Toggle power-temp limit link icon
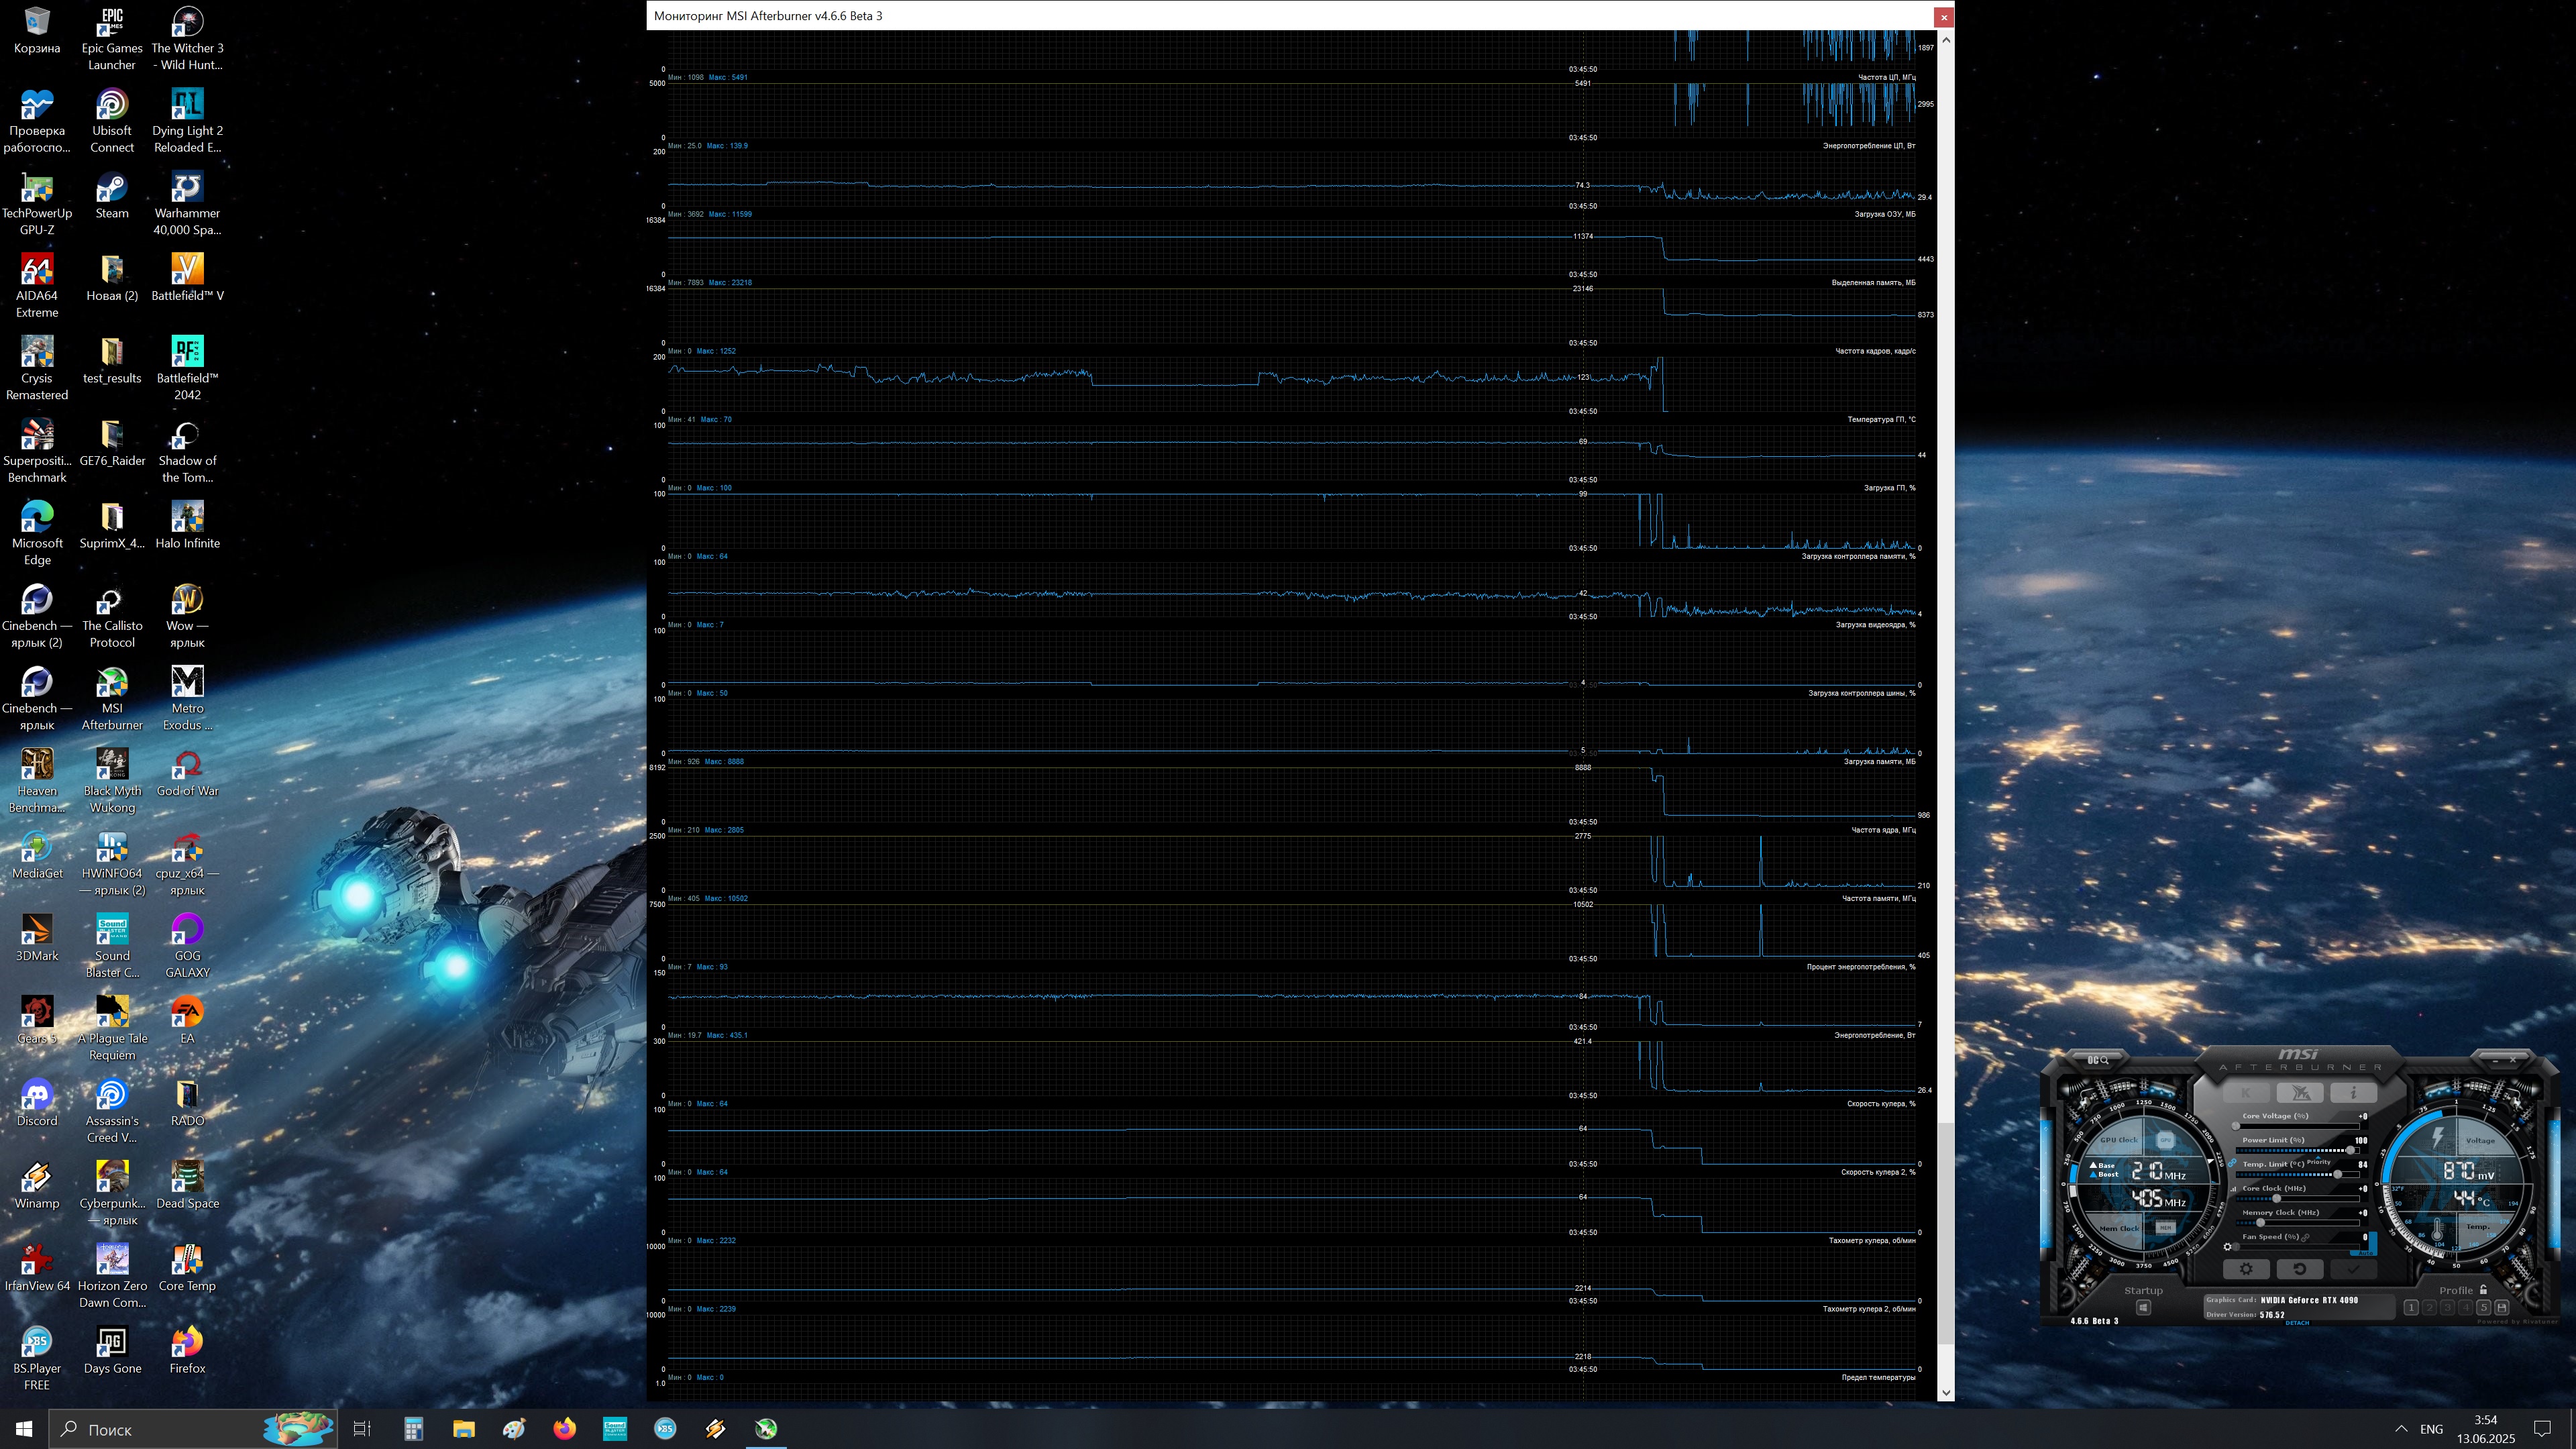2576x1449 pixels. click(2232, 1163)
